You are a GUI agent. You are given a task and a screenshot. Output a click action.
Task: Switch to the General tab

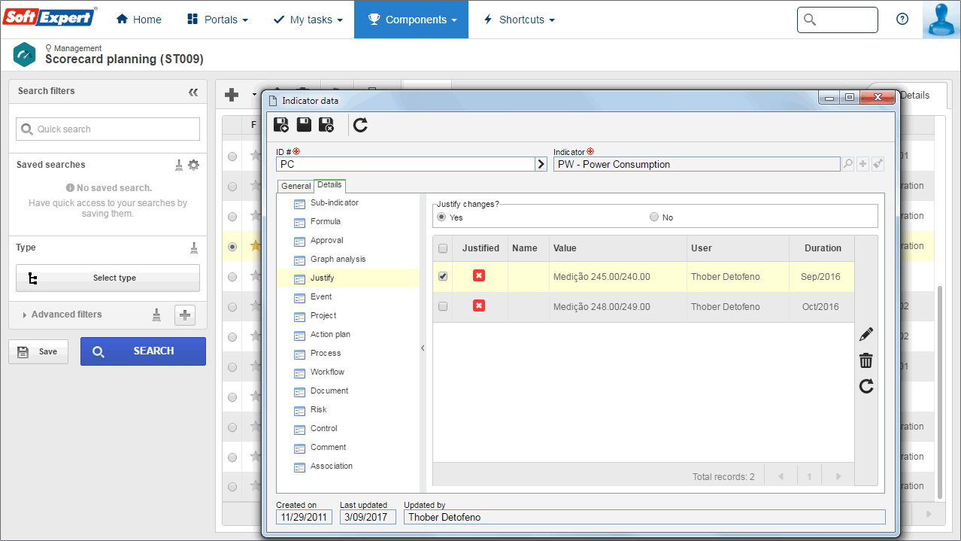296,186
